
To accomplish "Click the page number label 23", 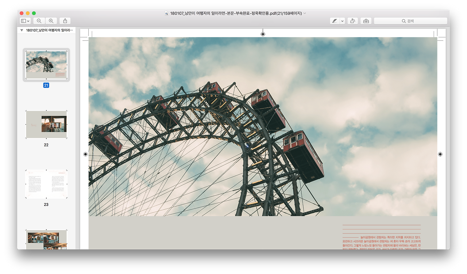I will 46,204.
